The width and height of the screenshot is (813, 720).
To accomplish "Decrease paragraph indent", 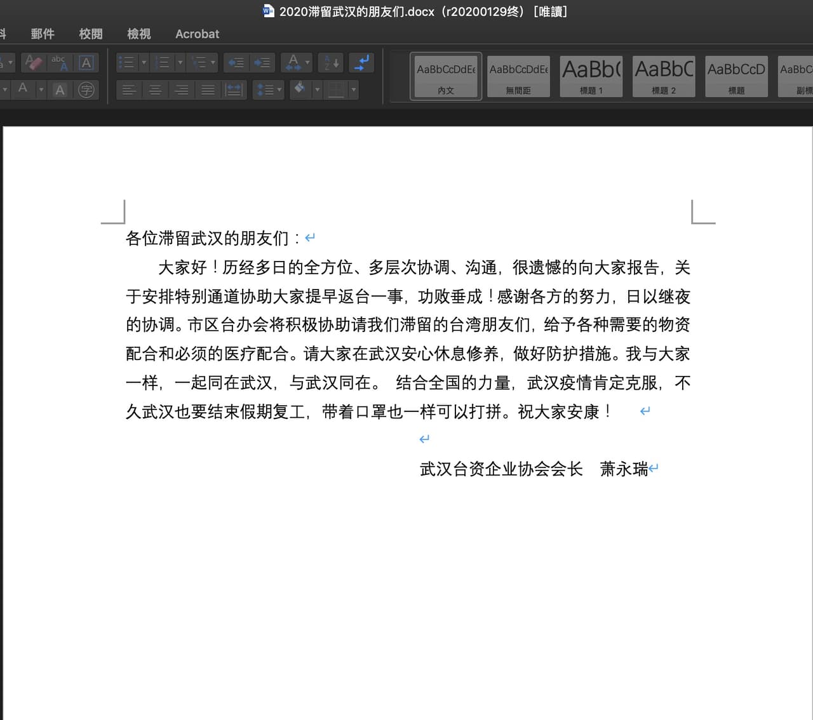I will click(236, 62).
